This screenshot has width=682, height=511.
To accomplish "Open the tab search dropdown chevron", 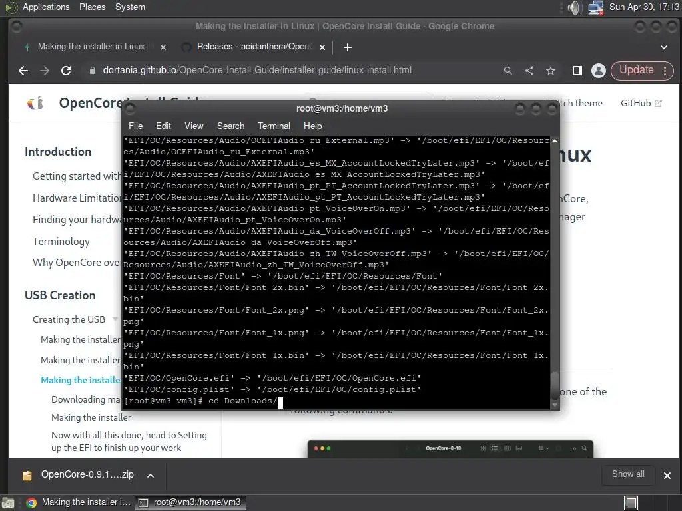I will [664, 47].
